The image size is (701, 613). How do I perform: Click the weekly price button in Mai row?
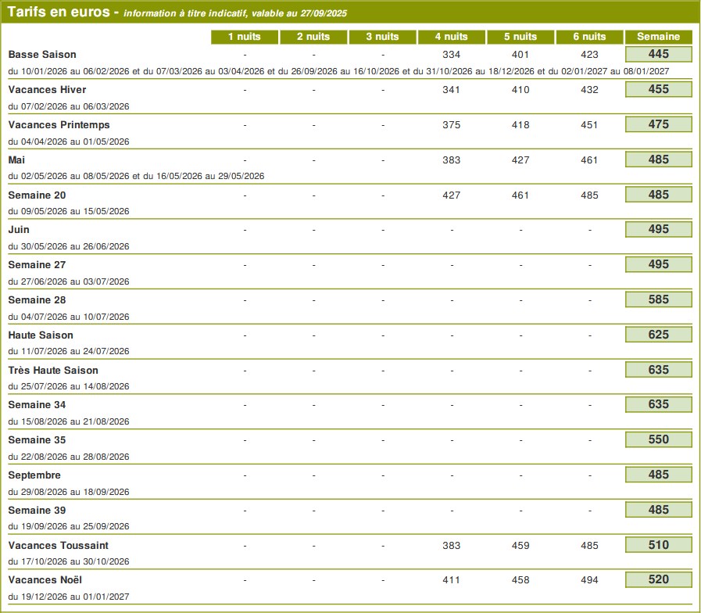coord(658,160)
